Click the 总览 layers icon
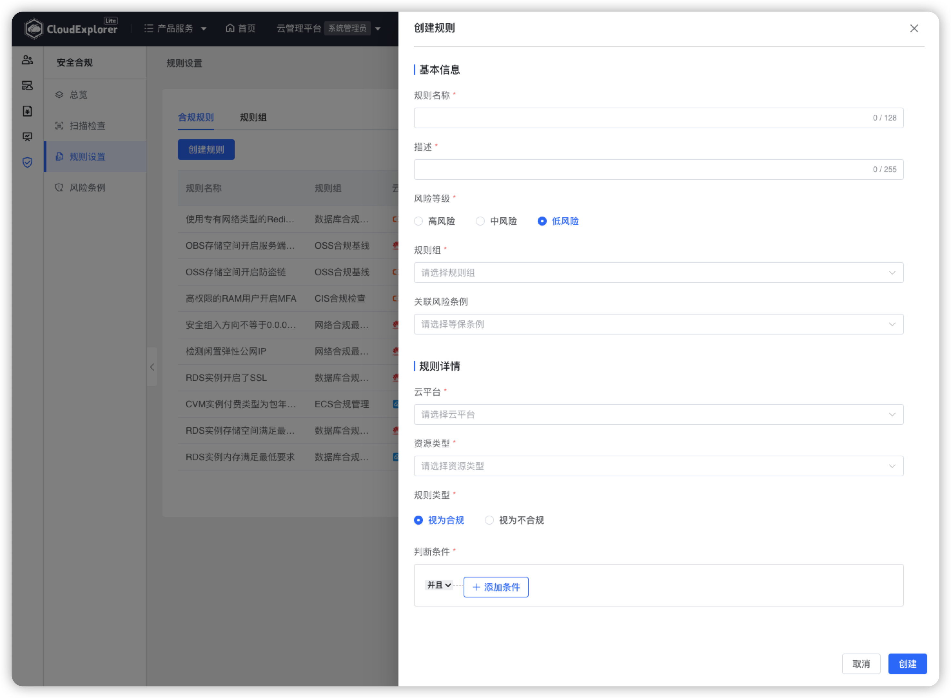 [x=59, y=95]
